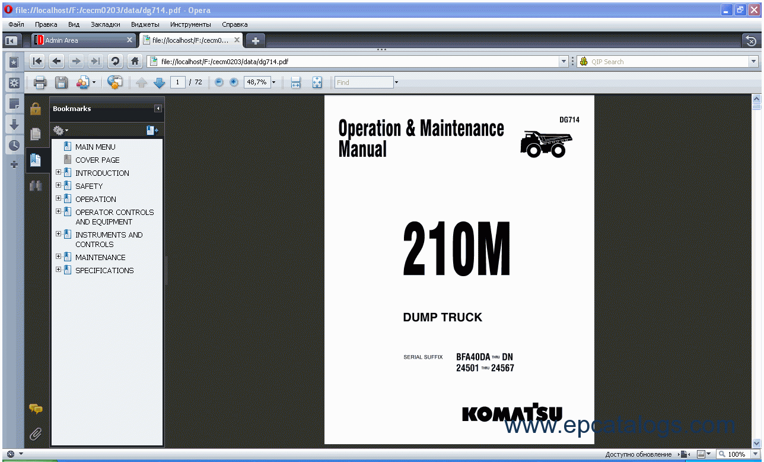This screenshot has height=462, width=764.
Task: Open address bar history dropdown
Action: tap(564, 62)
